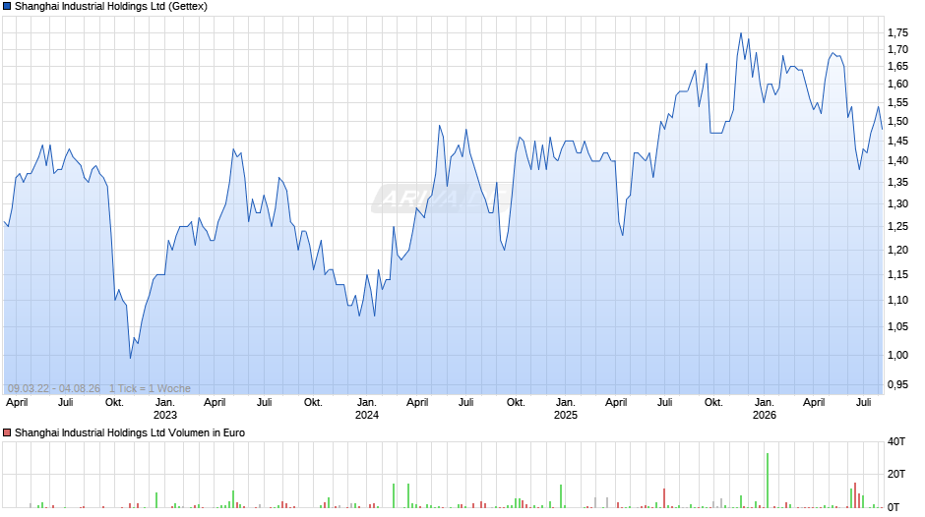The height and width of the screenshot is (517, 925).
Task: Click the red legend square for Volumen in Euro
Action: point(7,432)
